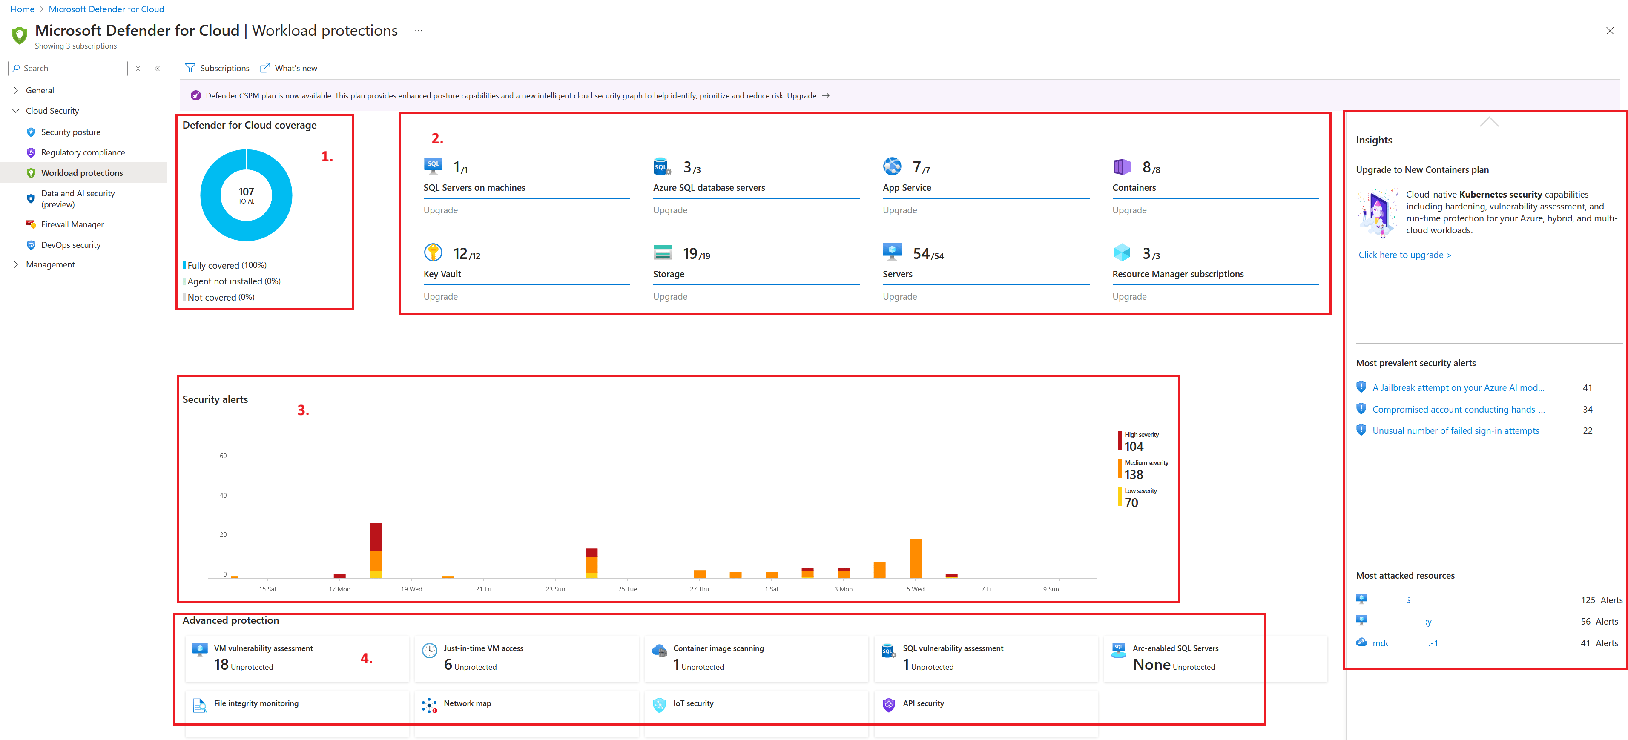Screen dimensions: 1628x740
Task: Click the Storage icon
Action: [662, 252]
